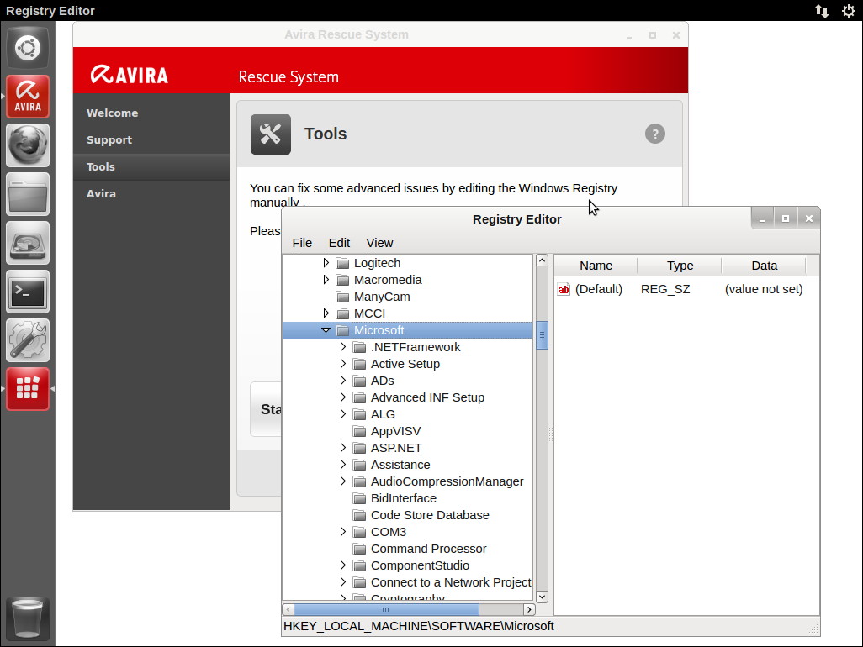Image resolution: width=863 pixels, height=647 pixels.
Task: Click the tree scroll down arrow
Action: coord(543,597)
